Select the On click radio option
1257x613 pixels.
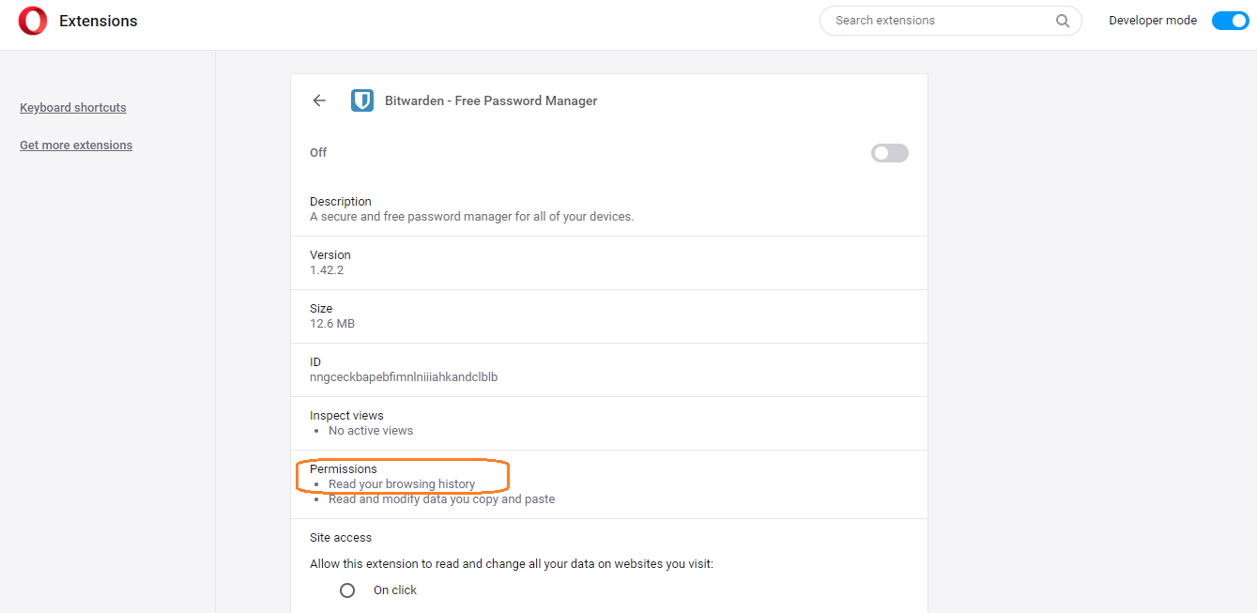click(347, 590)
